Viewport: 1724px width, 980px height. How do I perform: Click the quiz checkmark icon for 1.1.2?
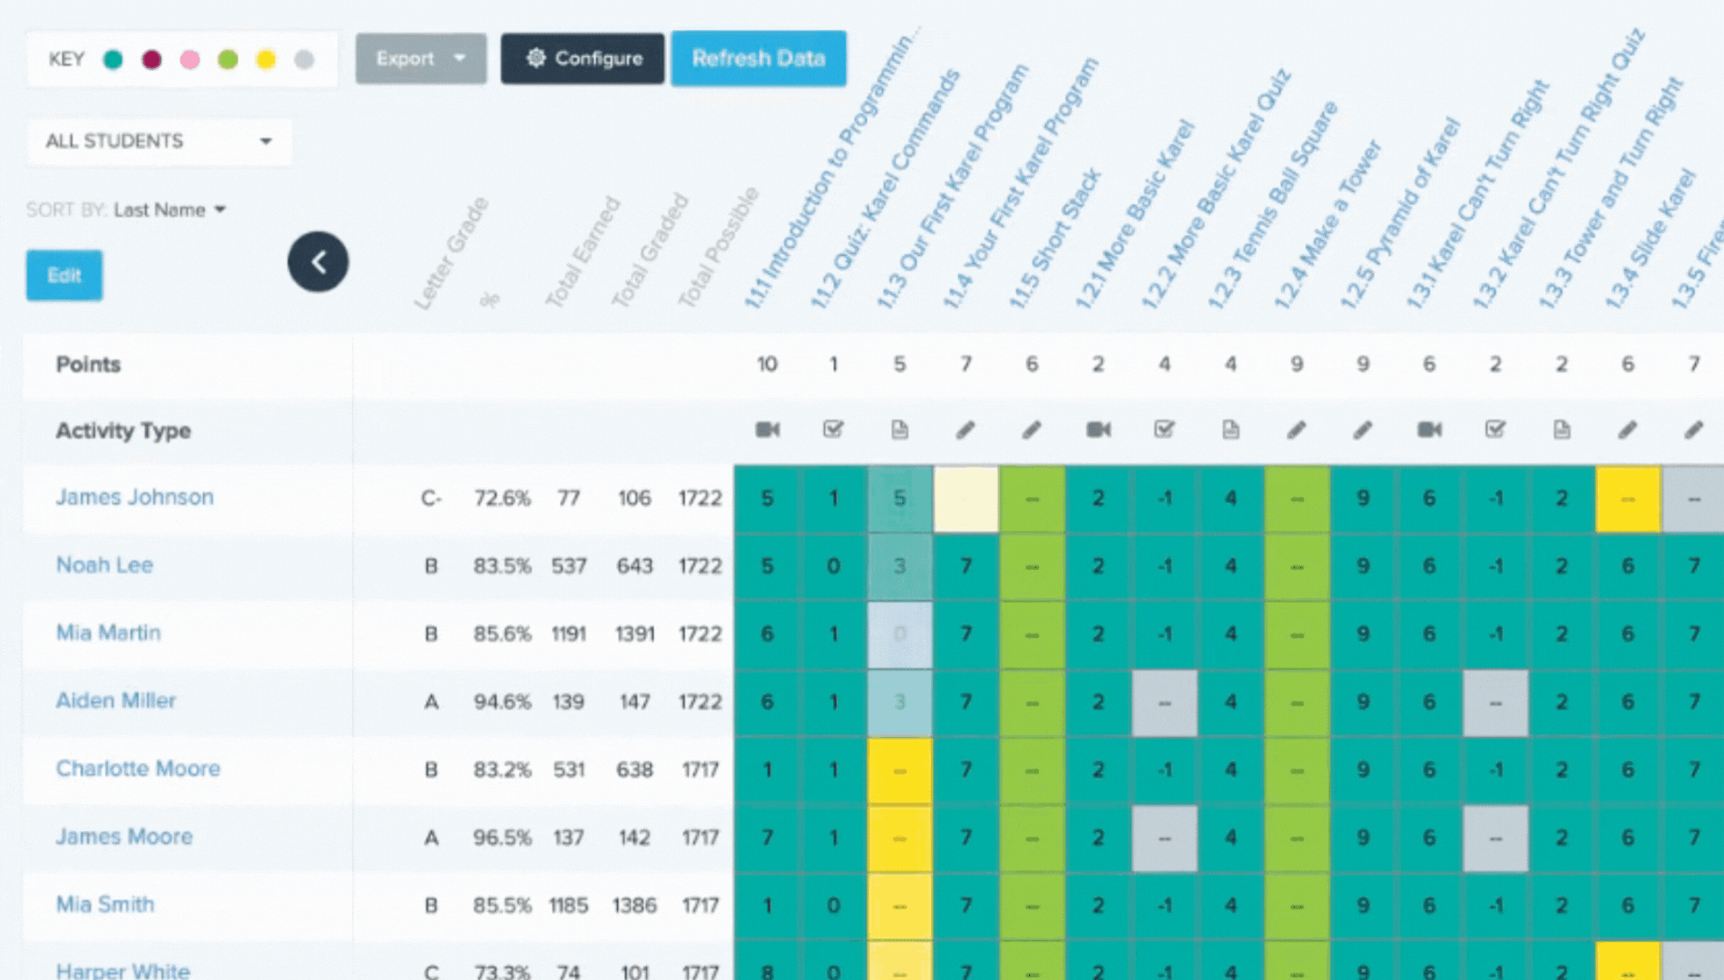point(833,430)
